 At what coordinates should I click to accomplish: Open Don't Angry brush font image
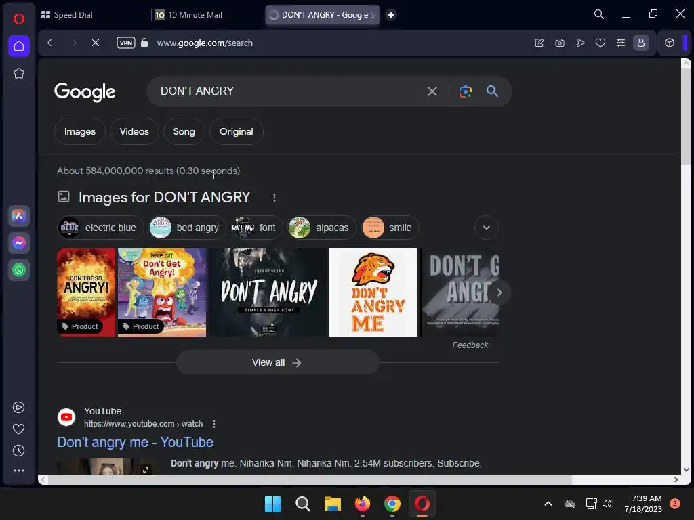click(x=268, y=292)
